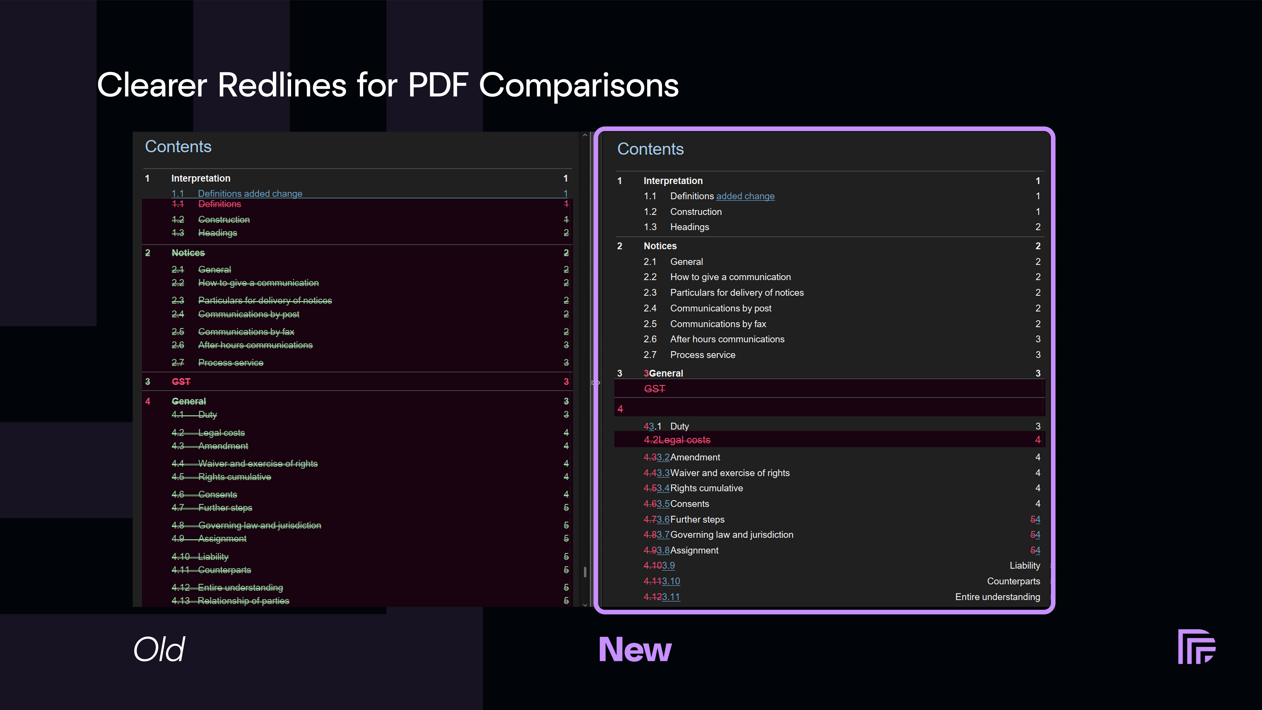Click 'Amendment' entry in New panel
Screen dimensions: 1262x710
pos(695,457)
